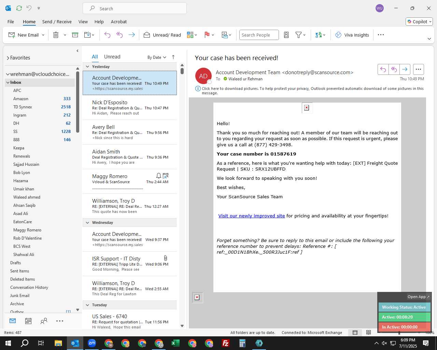Click the Undo icon in title bar
The width and height of the screenshot is (437, 350).
click(x=29, y=8)
